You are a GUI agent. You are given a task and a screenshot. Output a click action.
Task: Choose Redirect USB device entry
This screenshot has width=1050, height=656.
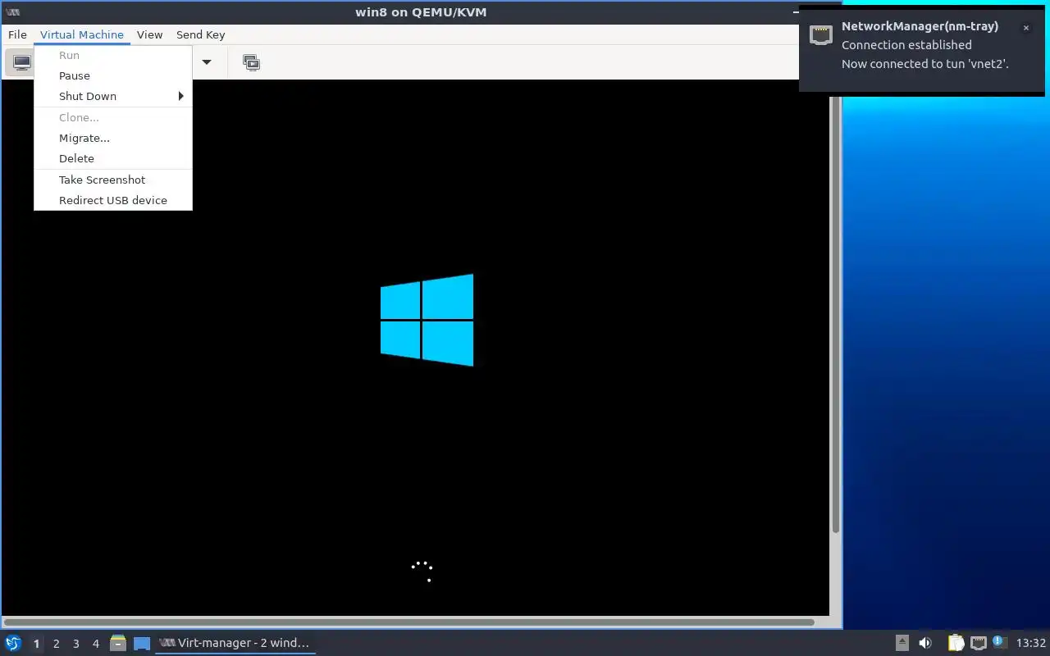tap(113, 200)
